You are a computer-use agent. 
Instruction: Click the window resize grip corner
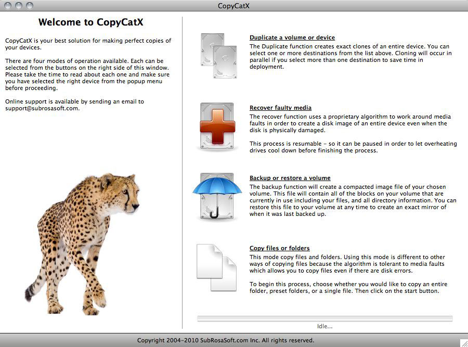464,343
